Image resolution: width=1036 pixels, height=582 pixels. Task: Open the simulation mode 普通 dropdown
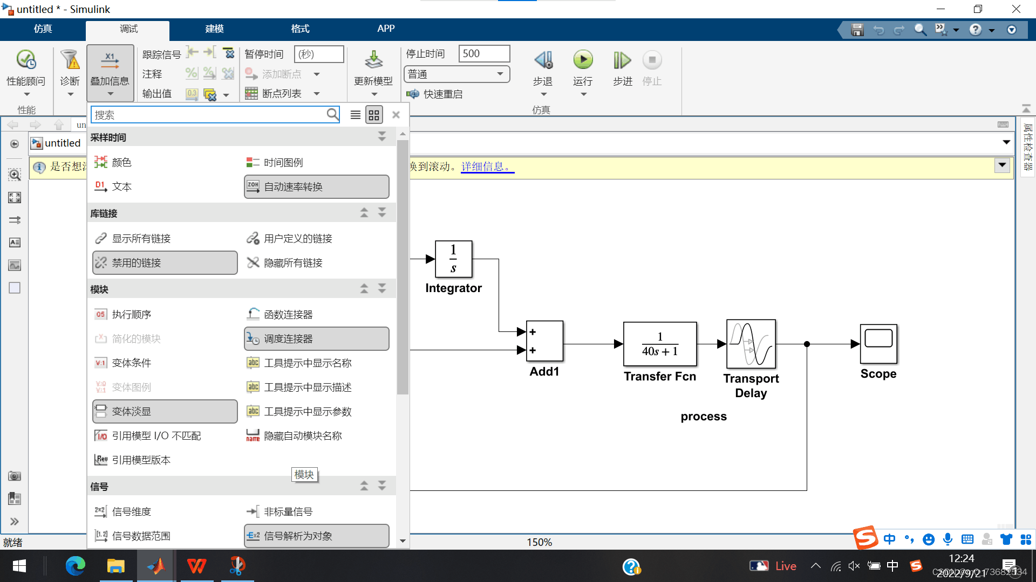click(x=456, y=74)
